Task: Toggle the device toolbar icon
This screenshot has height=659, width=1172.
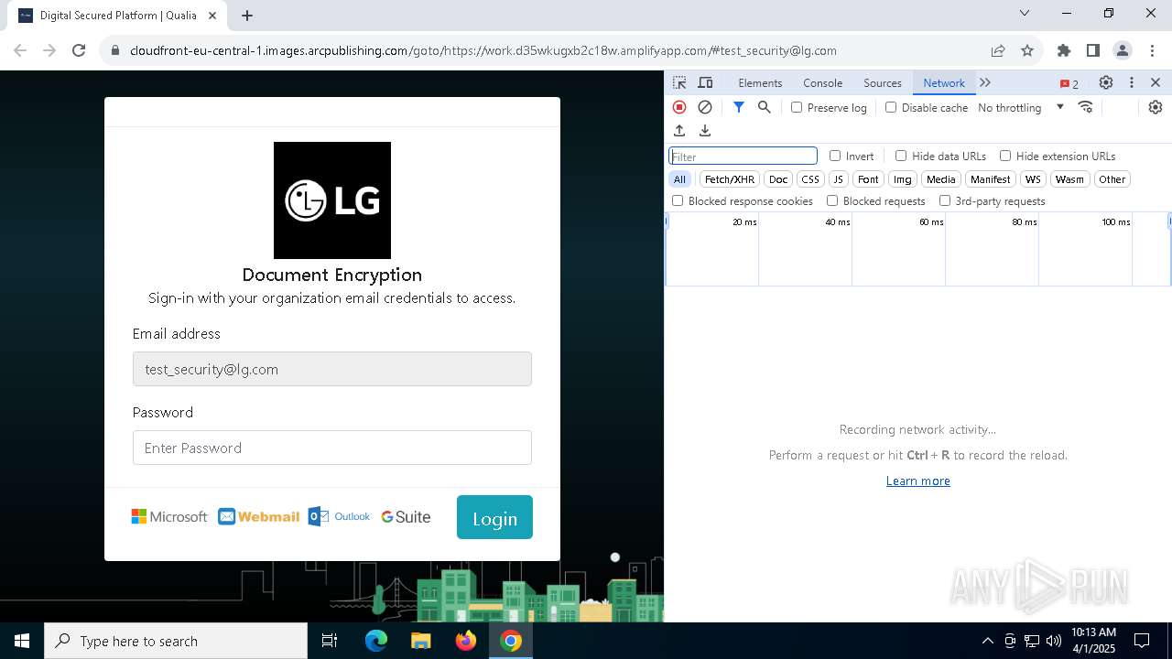Action: [705, 82]
